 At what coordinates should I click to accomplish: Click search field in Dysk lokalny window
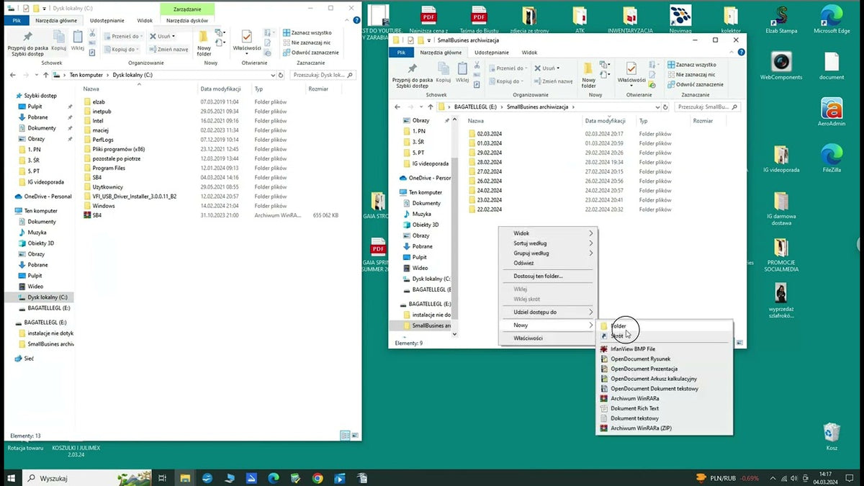tap(322, 75)
